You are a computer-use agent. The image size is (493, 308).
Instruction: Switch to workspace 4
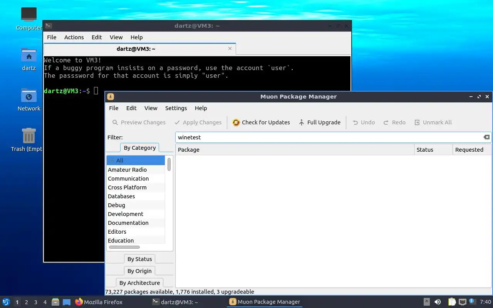45,302
